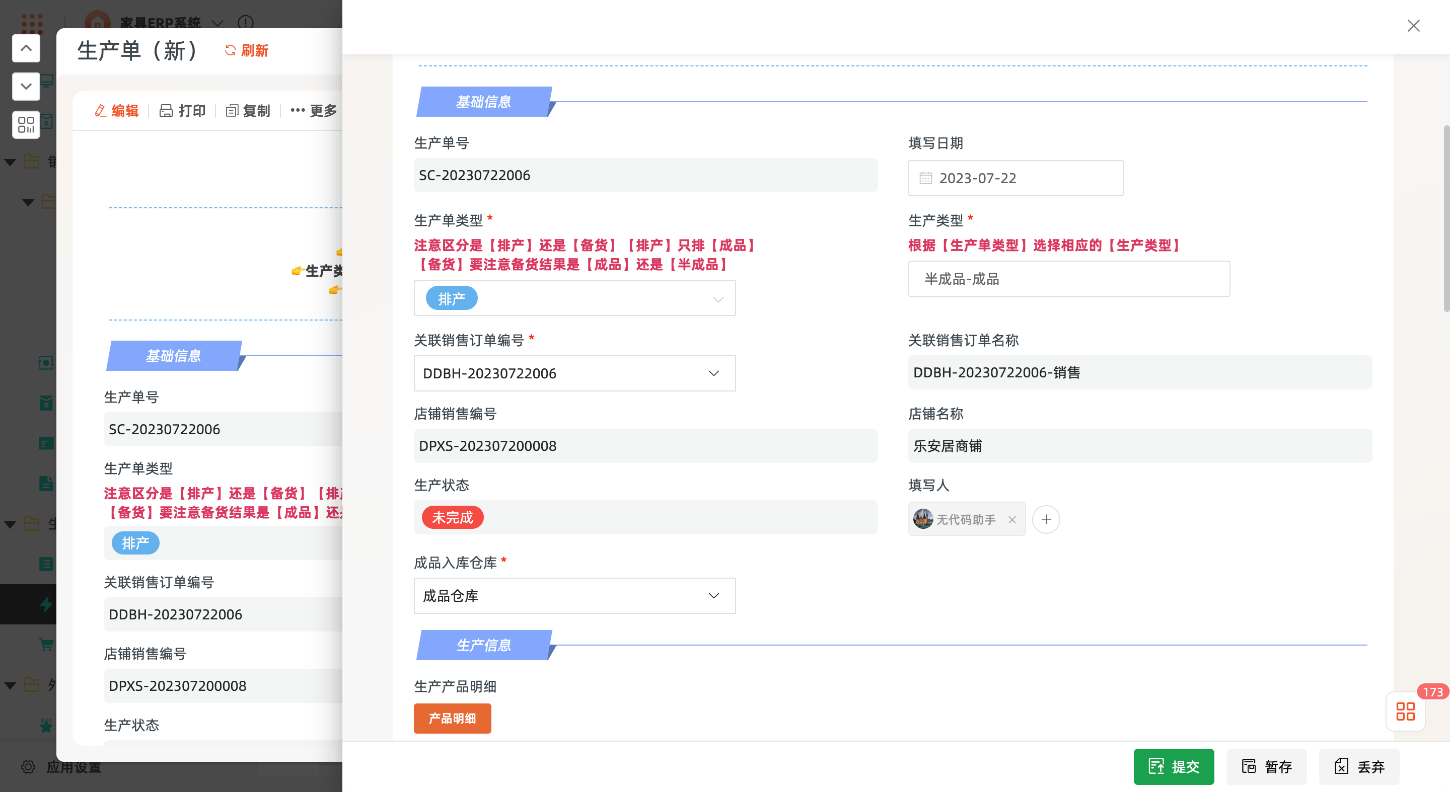Click the 编辑 edit pencil icon
The width and height of the screenshot is (1450, 792).
point(100,111)
